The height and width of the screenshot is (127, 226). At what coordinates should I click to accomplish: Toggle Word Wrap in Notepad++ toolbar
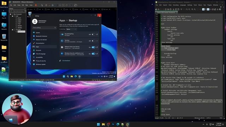coord(203,10)
